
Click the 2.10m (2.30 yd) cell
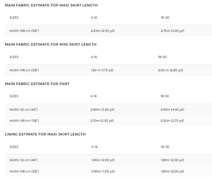pos(102,121)
